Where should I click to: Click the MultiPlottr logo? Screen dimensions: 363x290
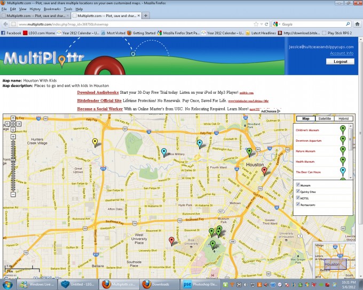(x=44, y=58)
